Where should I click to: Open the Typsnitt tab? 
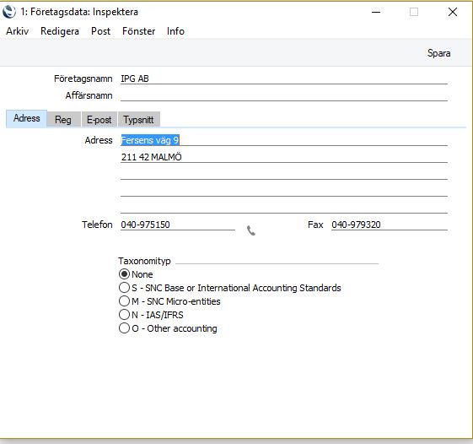coord(138,119)
